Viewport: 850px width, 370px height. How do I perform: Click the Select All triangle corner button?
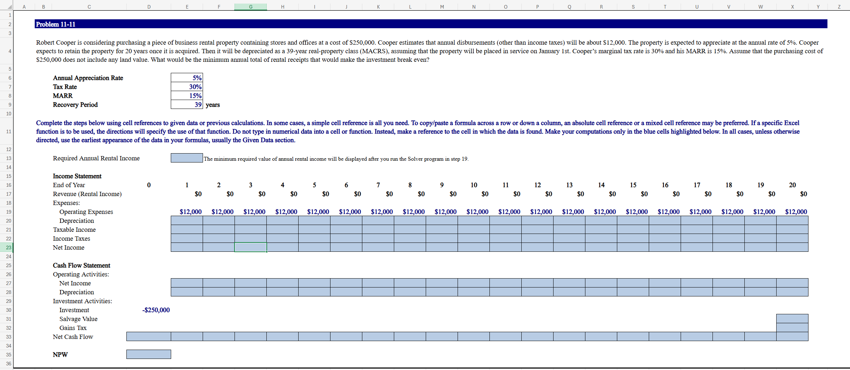pyautogui.click(x=9, y=6)
